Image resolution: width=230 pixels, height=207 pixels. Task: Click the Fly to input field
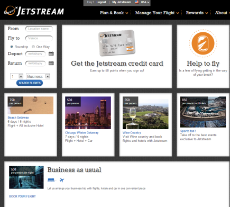click(x=39, y=38)
